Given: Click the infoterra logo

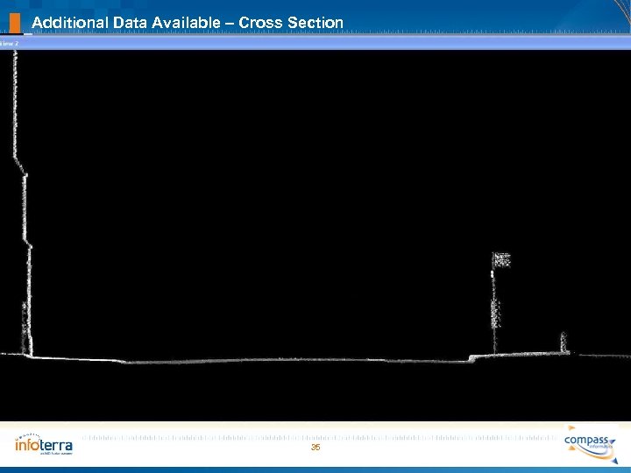Looking at the screenshot, I should [x=44, y=444].
